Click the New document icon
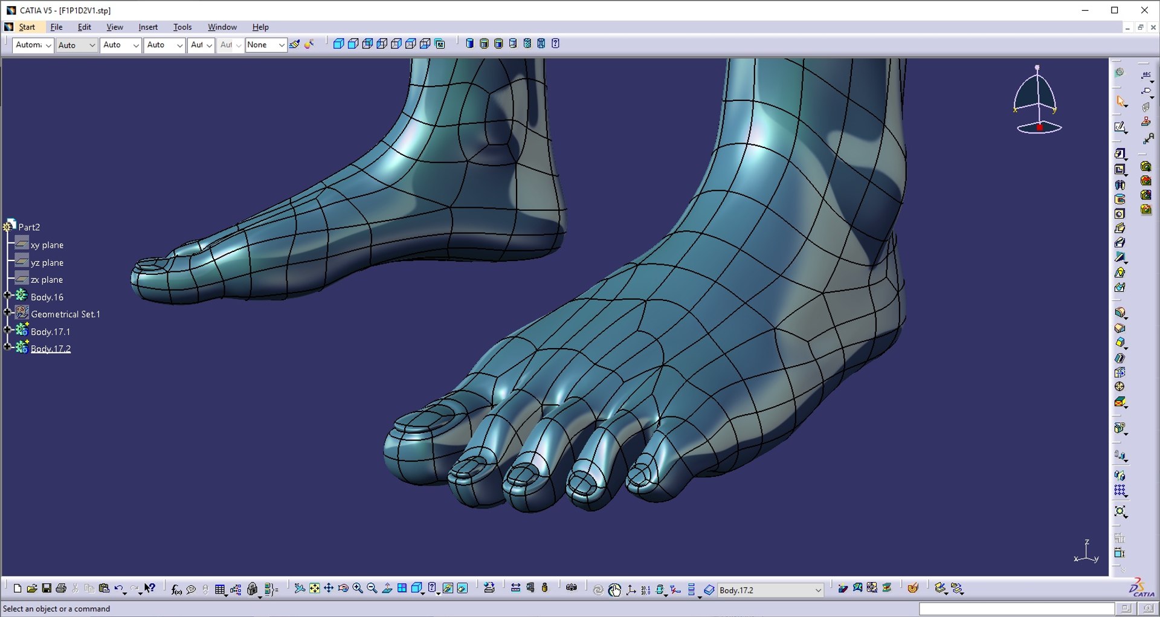1160x617 pixels. click(x=18, y=589)
